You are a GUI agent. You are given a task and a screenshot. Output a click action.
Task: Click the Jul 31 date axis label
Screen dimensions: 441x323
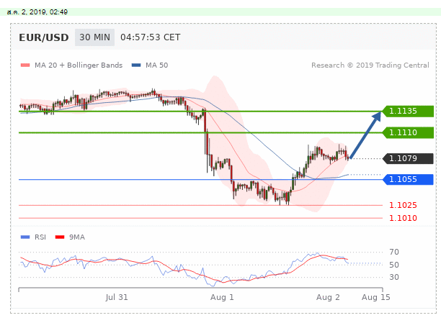(117, 297)
